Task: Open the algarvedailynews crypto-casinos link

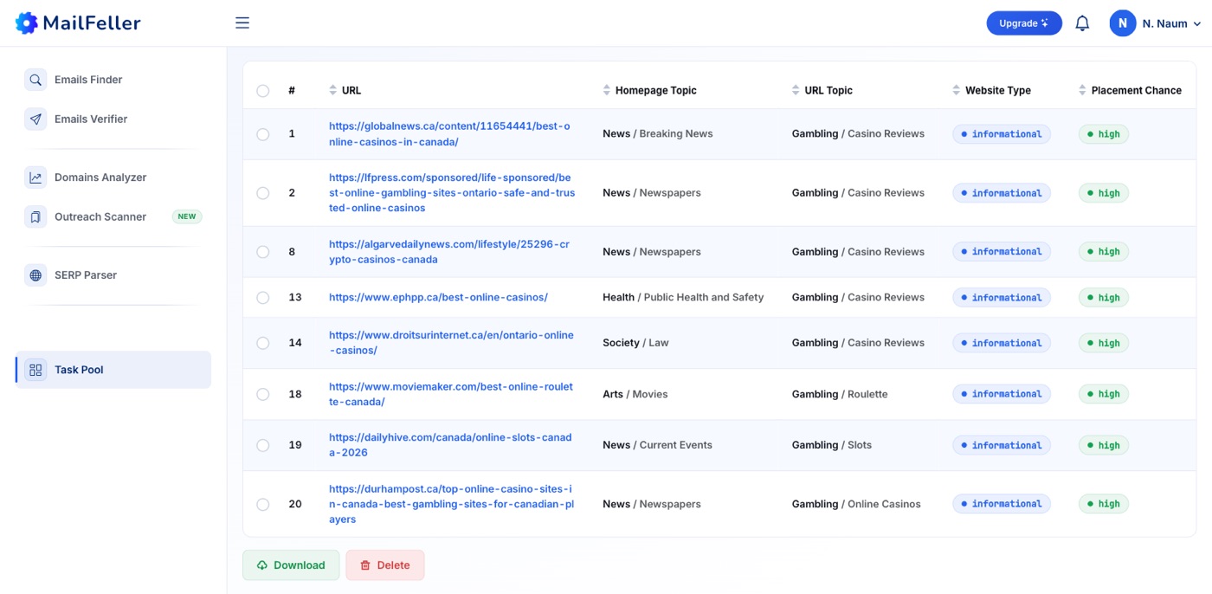Action: click(449, 252)
